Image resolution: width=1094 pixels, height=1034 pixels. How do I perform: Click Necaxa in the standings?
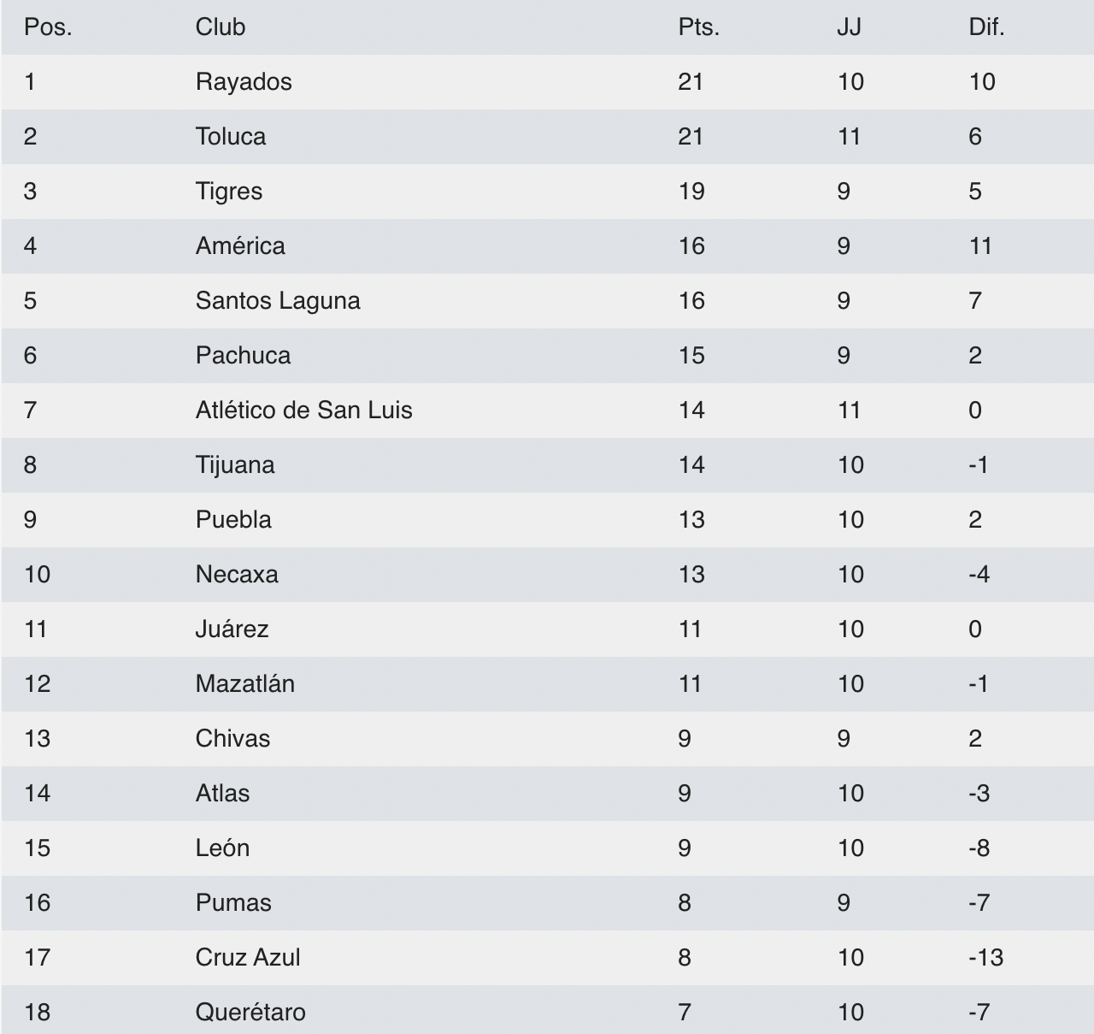237,575
